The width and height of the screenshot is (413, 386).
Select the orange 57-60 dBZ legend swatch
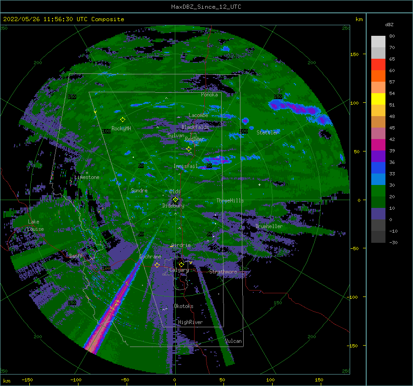[378, 76]
